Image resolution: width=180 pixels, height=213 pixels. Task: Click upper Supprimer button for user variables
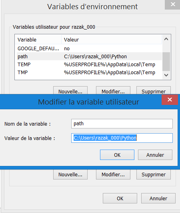pyautogui.click(x=154, y=91)
